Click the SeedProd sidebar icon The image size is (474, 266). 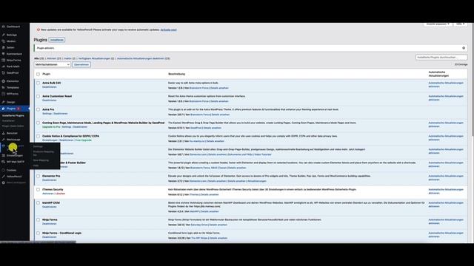[3, 72]
